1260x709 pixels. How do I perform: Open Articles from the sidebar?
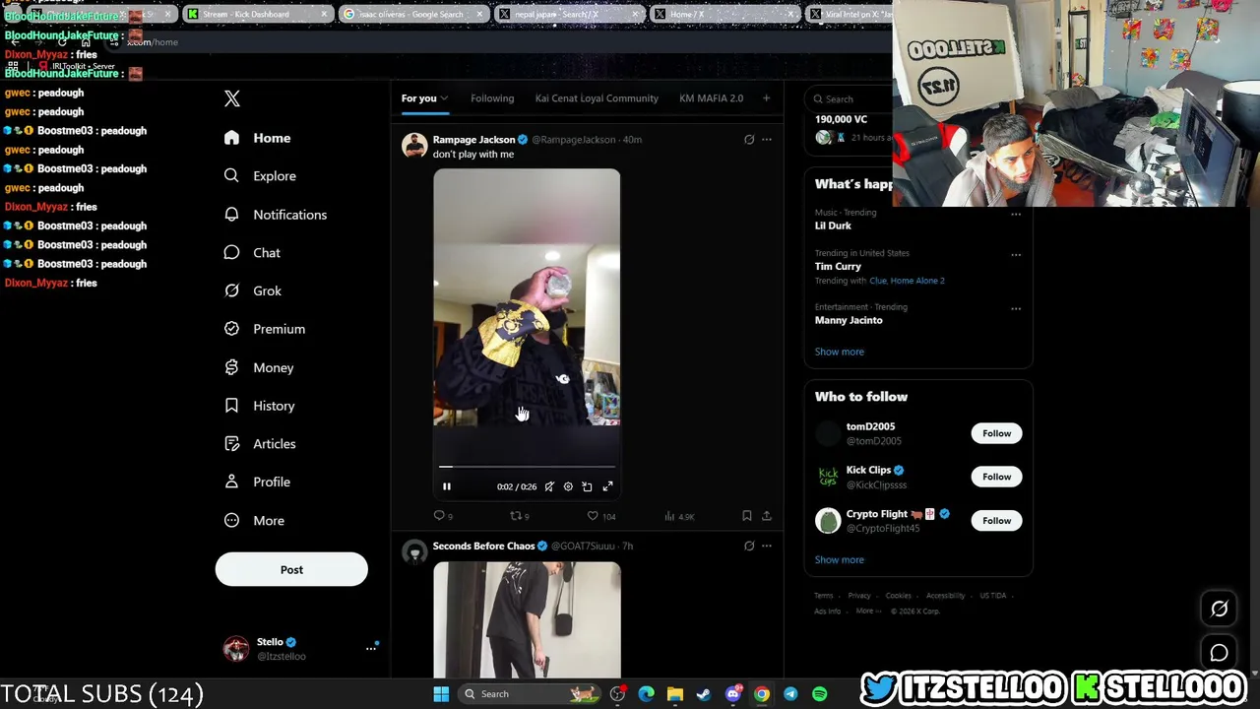coord(260,444)
